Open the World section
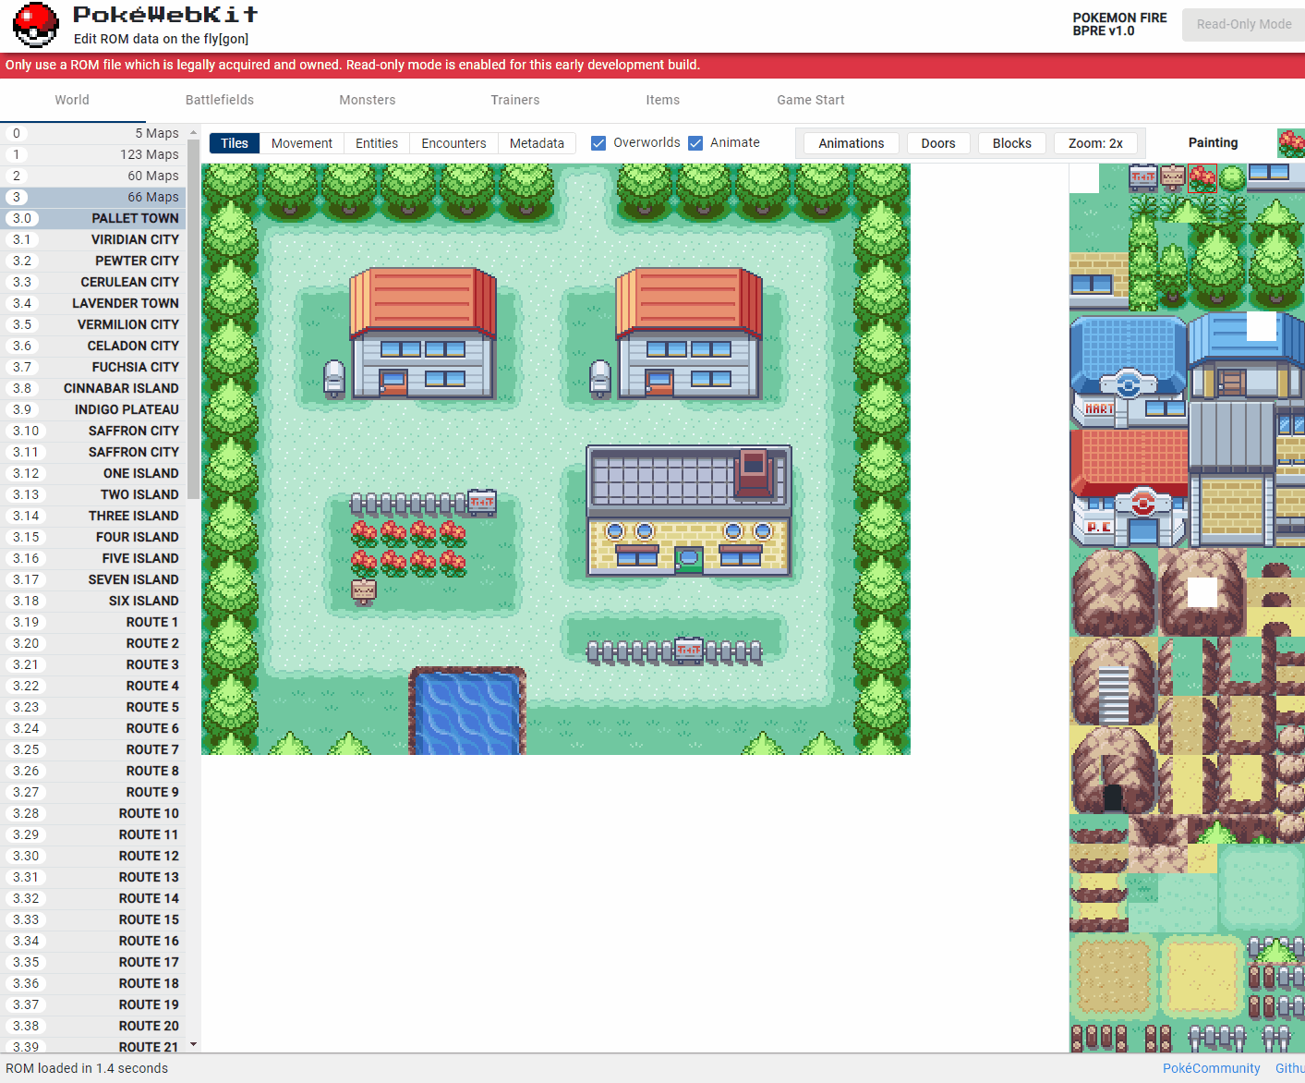 pyautogui.click(x=72, y=100)
